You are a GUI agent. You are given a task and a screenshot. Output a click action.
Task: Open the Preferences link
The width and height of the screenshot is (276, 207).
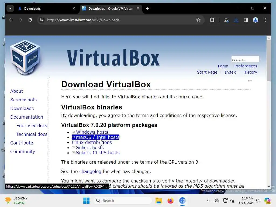coord(246,66)
